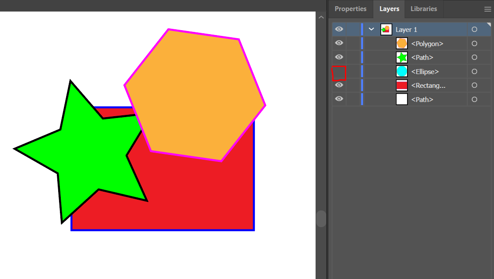
Task: Click the orange Polygon layer thumbnail
Action: click(x=402, y=43)
